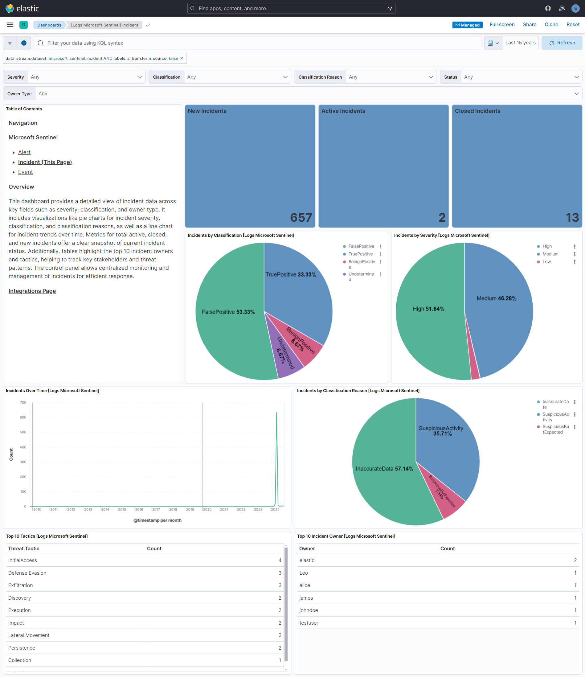Open the Owner Type dropdown
The width and height of the screenshot is (585, 677).
pyautogui.click(x=307, y=93)
